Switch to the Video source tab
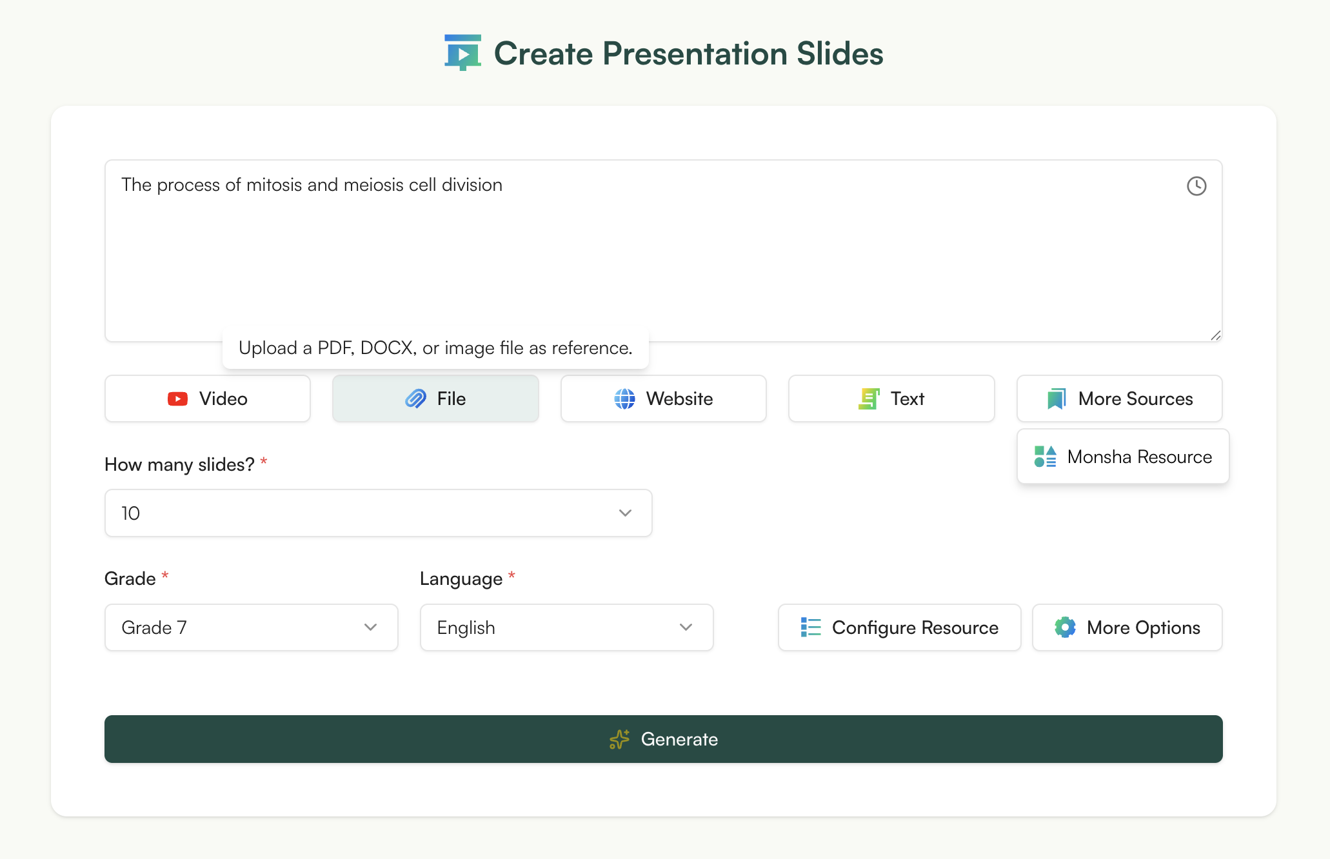 click(x=207, y=399)
